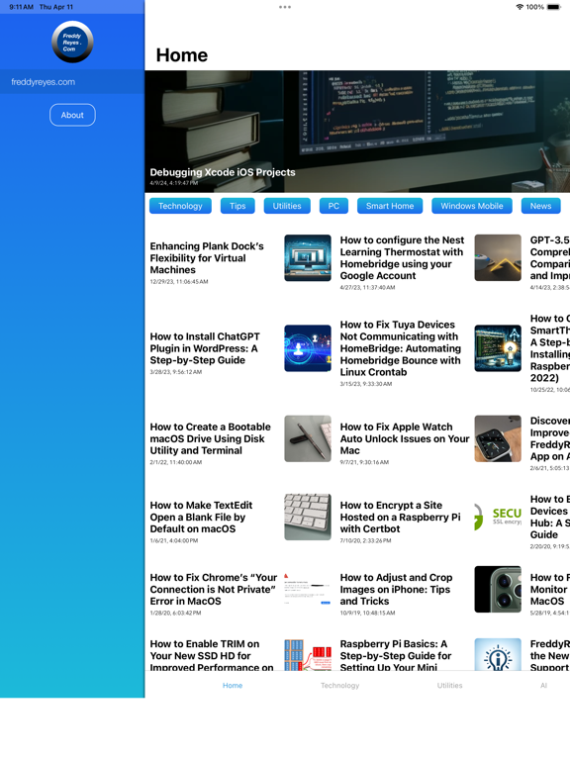
Task: Tap featured article date 4/9/24, 4:19:47 PM
Action: pos(173,183)
